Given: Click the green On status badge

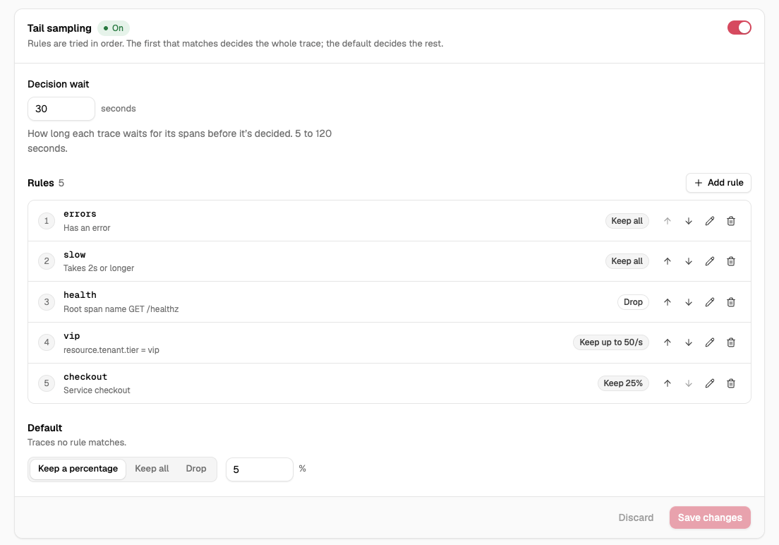Looking at the screenshot, I should (x=114, y=28).
